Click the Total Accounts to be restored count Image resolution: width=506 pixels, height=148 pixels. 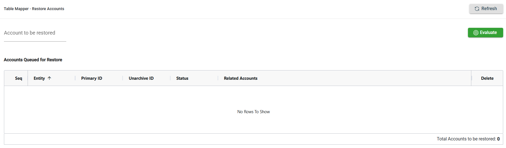point(498,139)
